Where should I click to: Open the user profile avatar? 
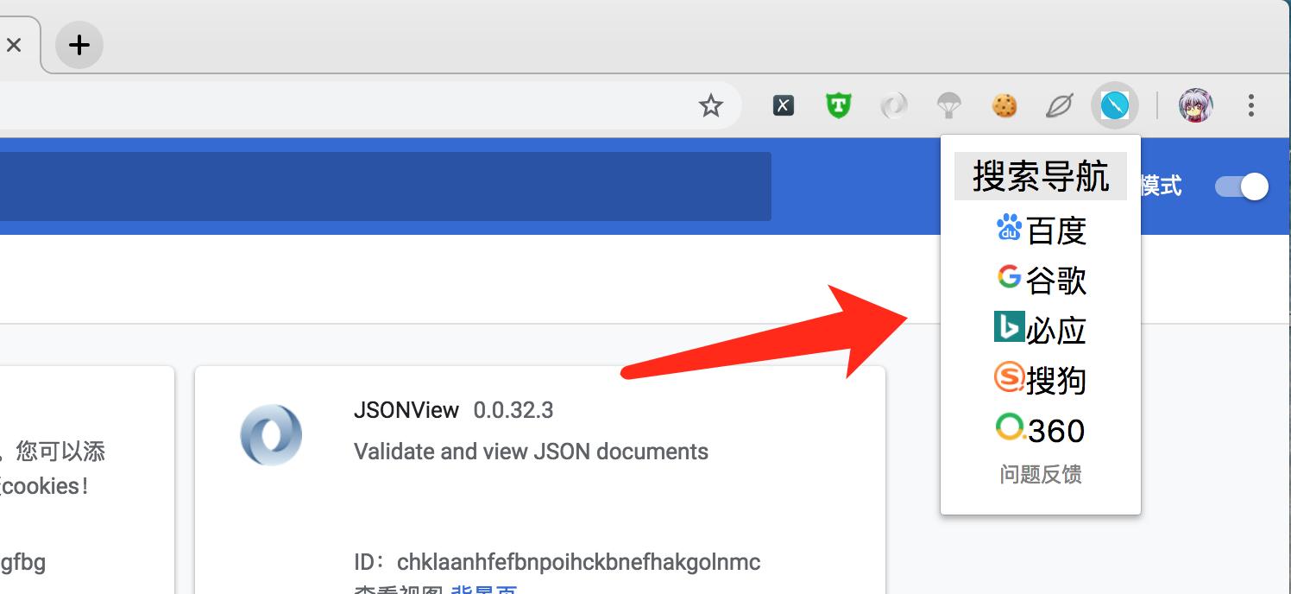coord(1196,106)
